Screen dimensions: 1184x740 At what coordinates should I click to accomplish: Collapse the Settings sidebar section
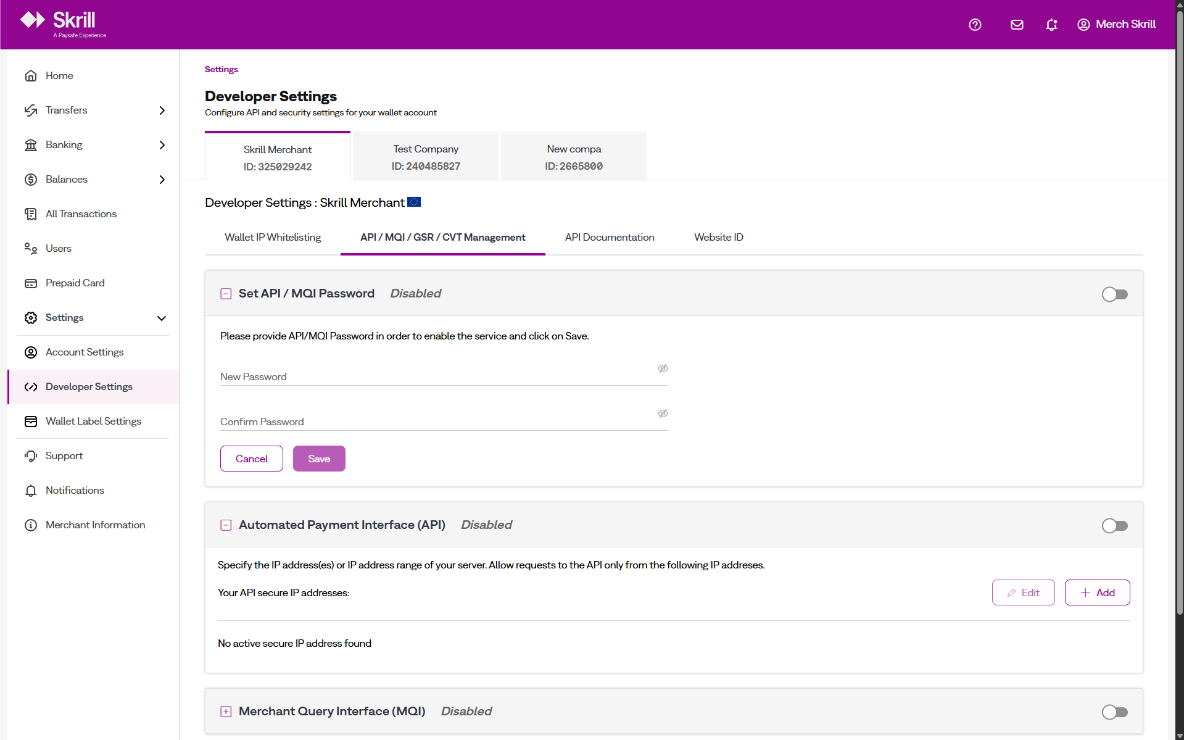coord(162,318)
